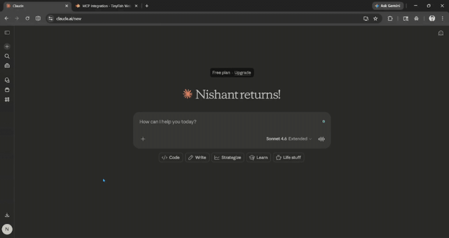Open the Sonnet 4.6 model dropdown
This screenshot has height=238, width=449.
[x=278, y=139]
